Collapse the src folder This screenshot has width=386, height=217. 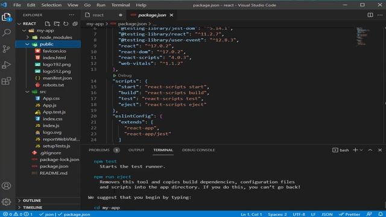[x=27, y=92]
